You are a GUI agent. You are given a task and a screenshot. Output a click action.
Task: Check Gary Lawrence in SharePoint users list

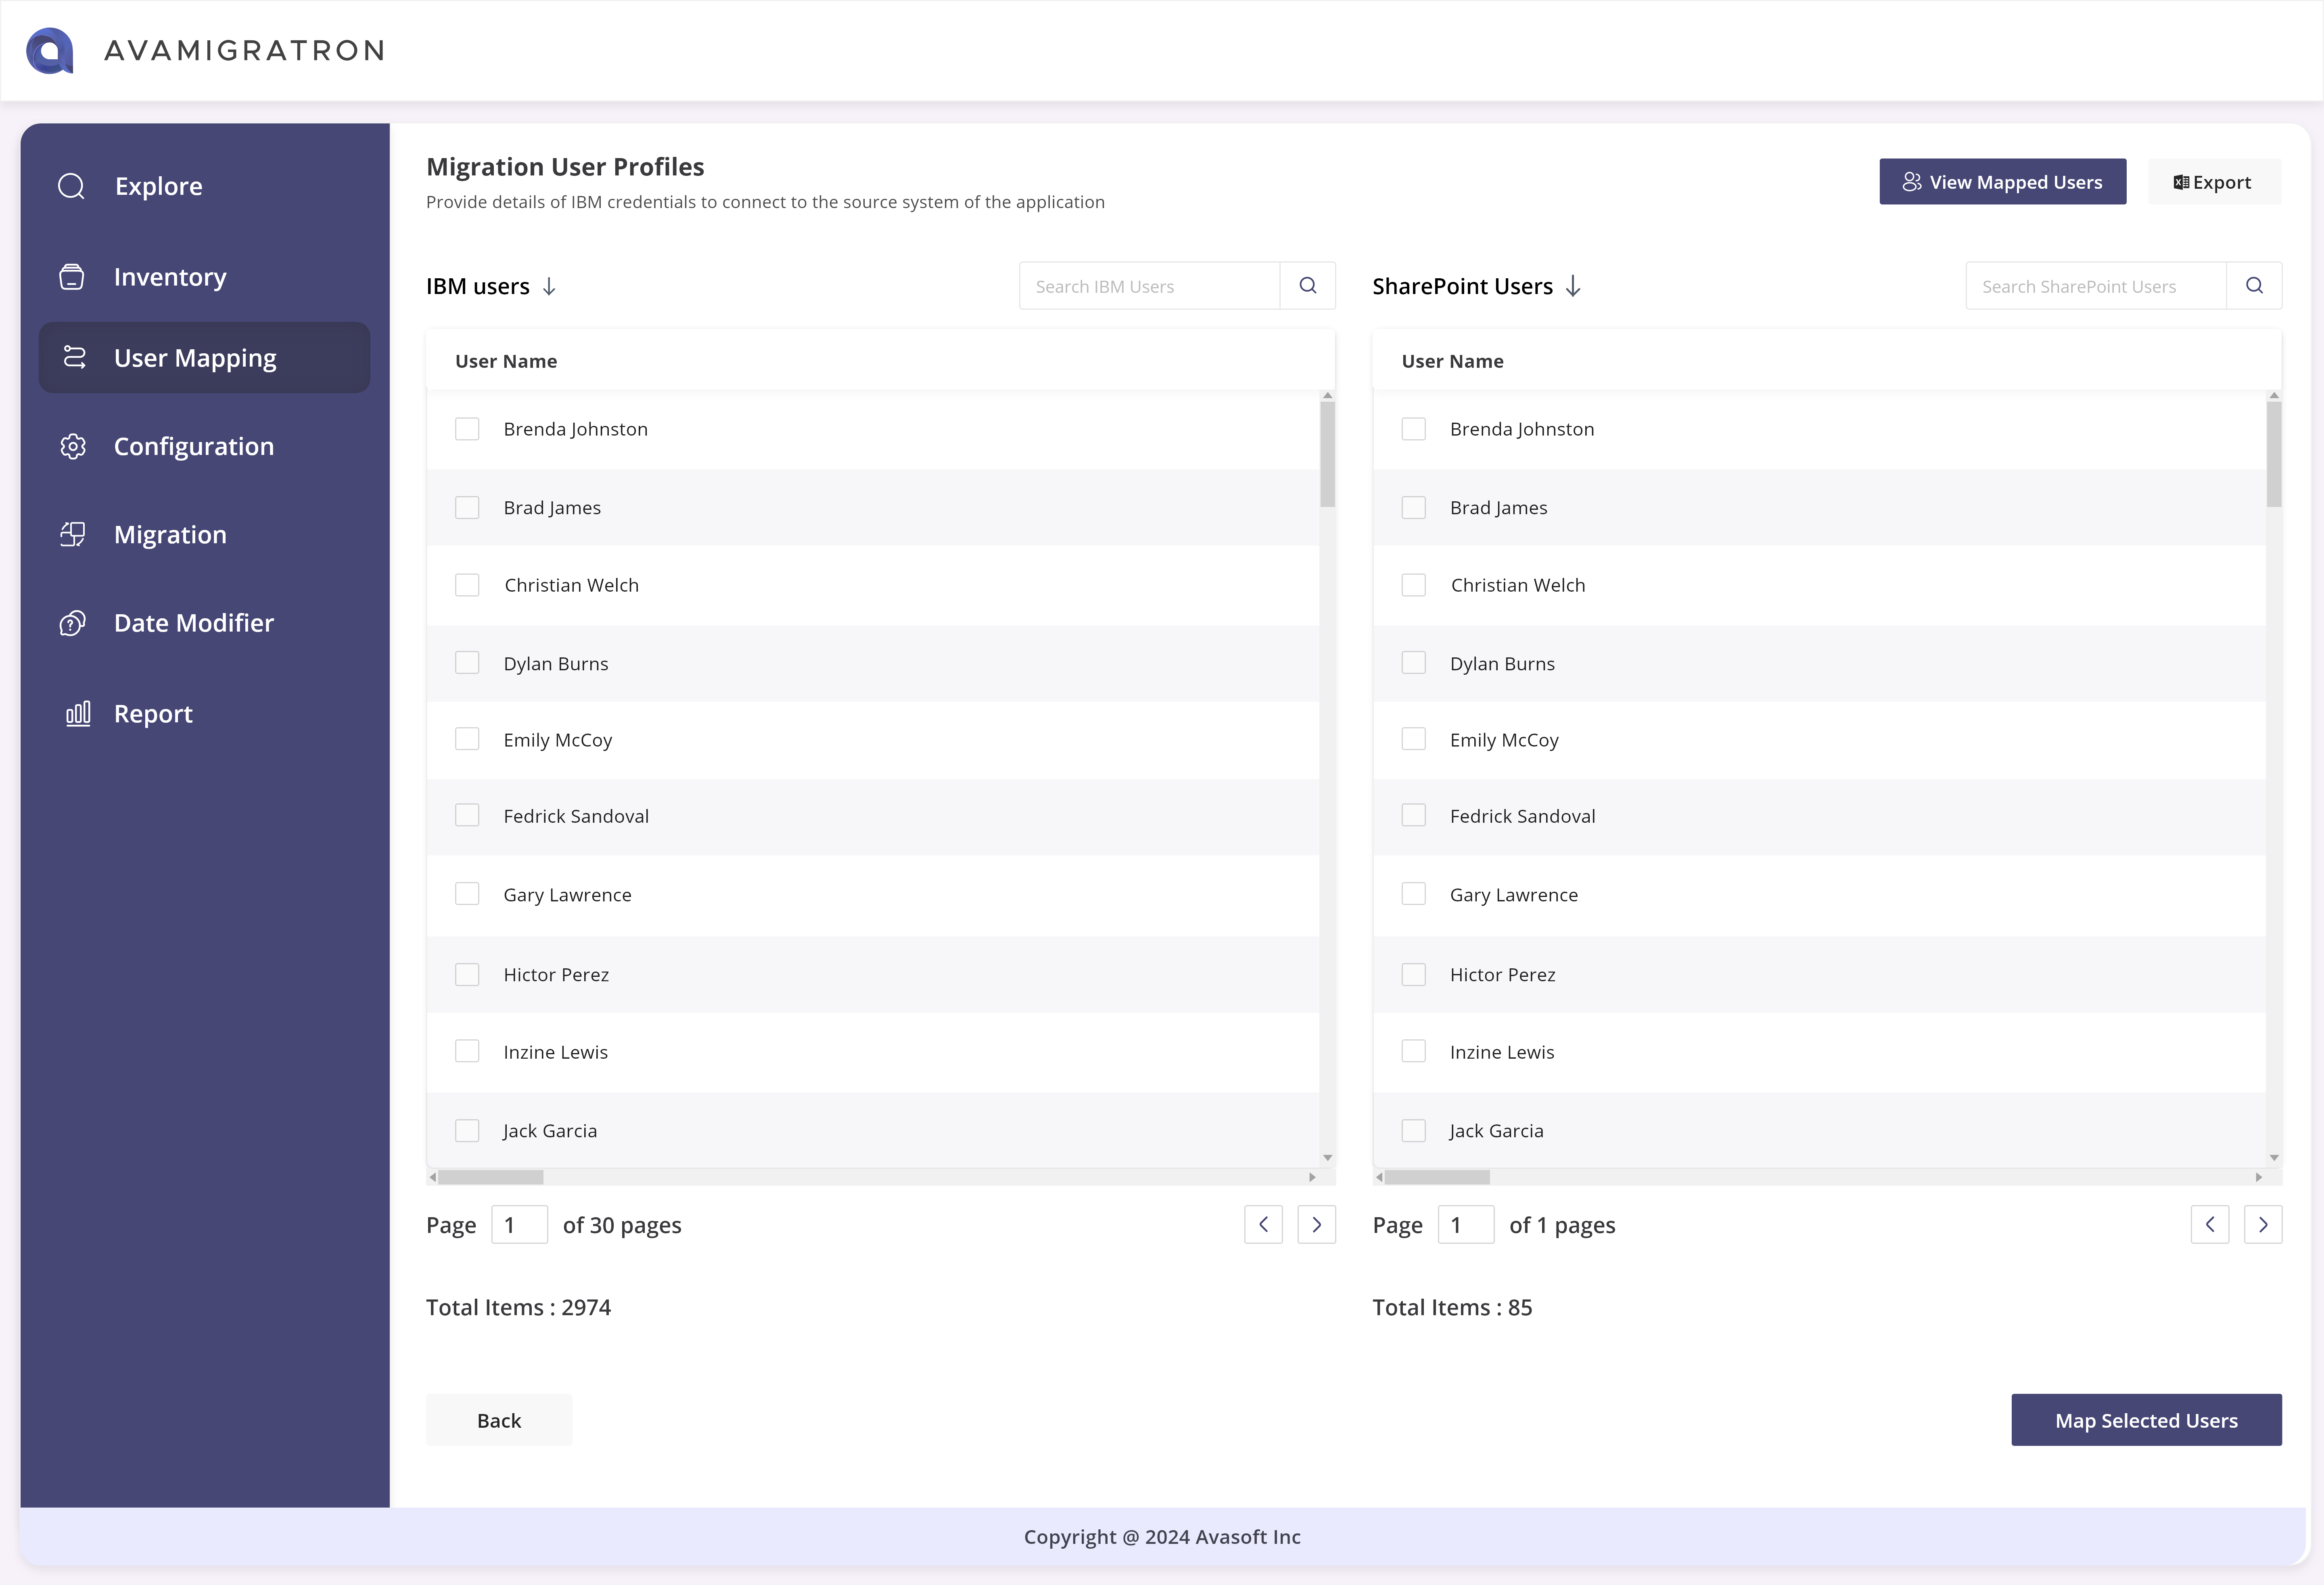pos(1413,893)
